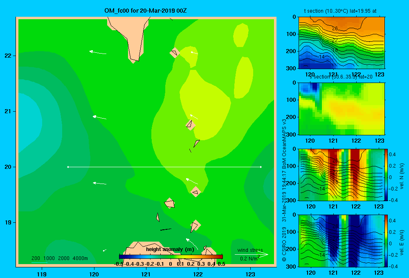Click the wind arrow near 120E 21N

(99, 117)
